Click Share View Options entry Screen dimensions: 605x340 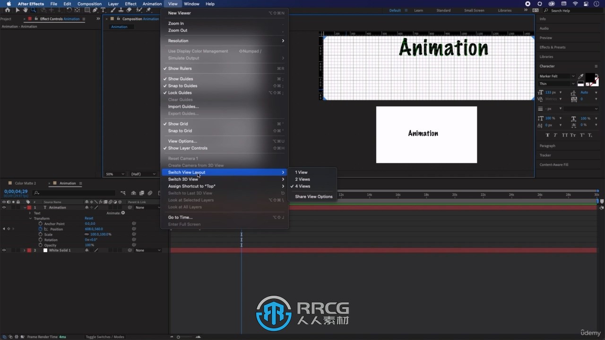pyautogui.click(x=313, y=196)
